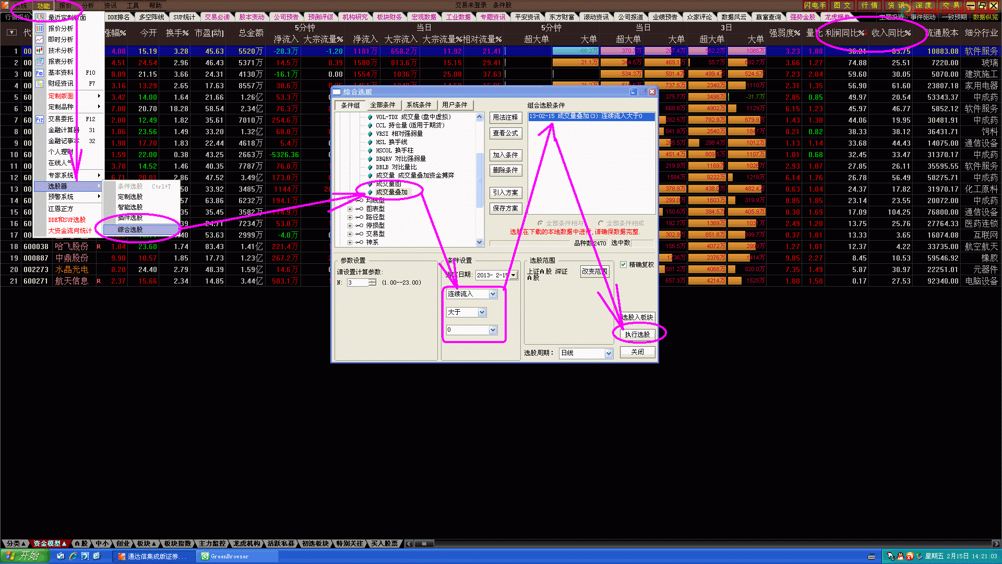Click the 报价分析 menu icon

(x=40, y=29)
